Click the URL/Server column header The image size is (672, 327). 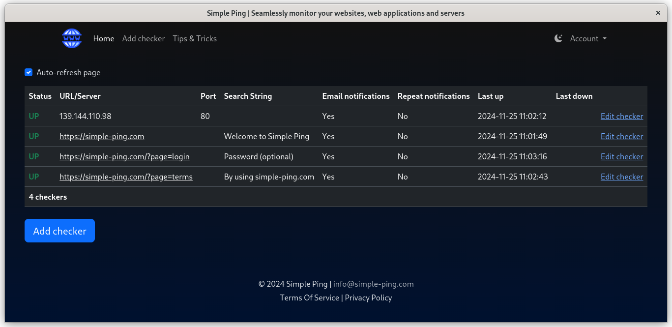[x=80, y=96]
